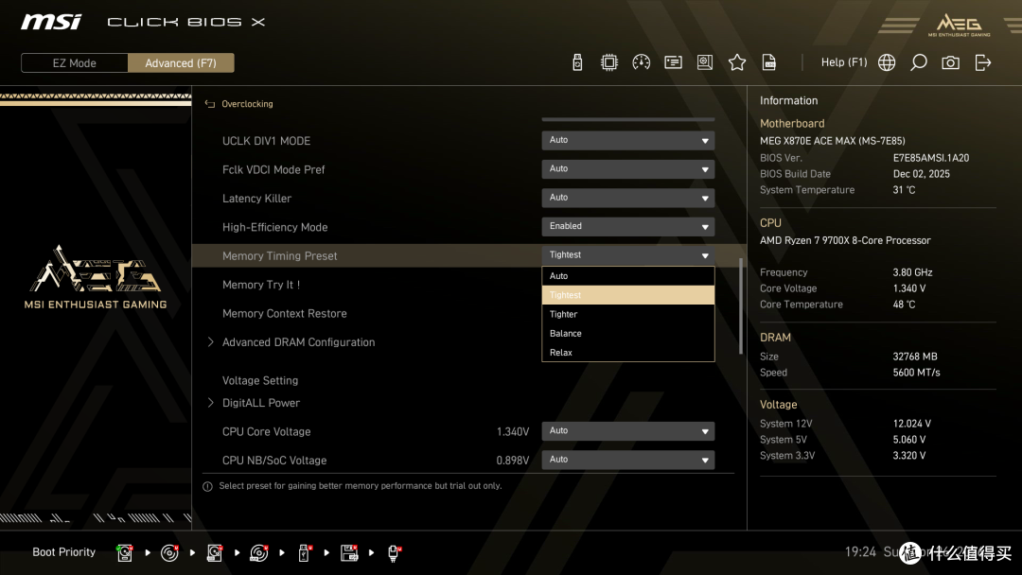The image size is (1022, 575).
Task: Choose Balance memory timing preset
Action: (627, 334)
